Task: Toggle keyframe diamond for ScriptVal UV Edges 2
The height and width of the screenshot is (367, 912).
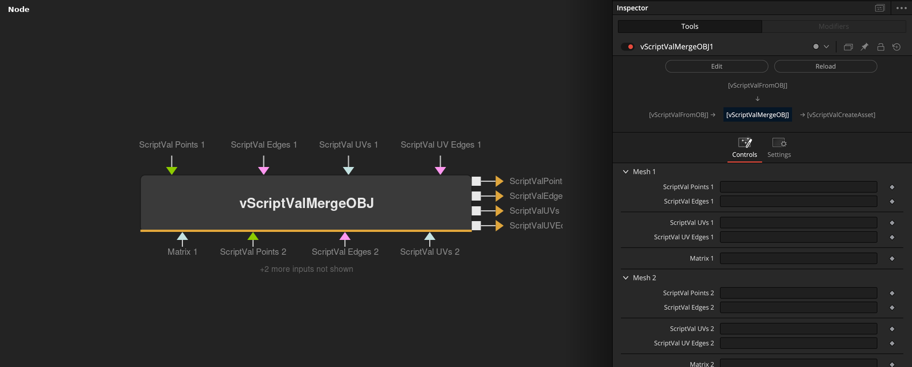Action: (x=892, y=343)
